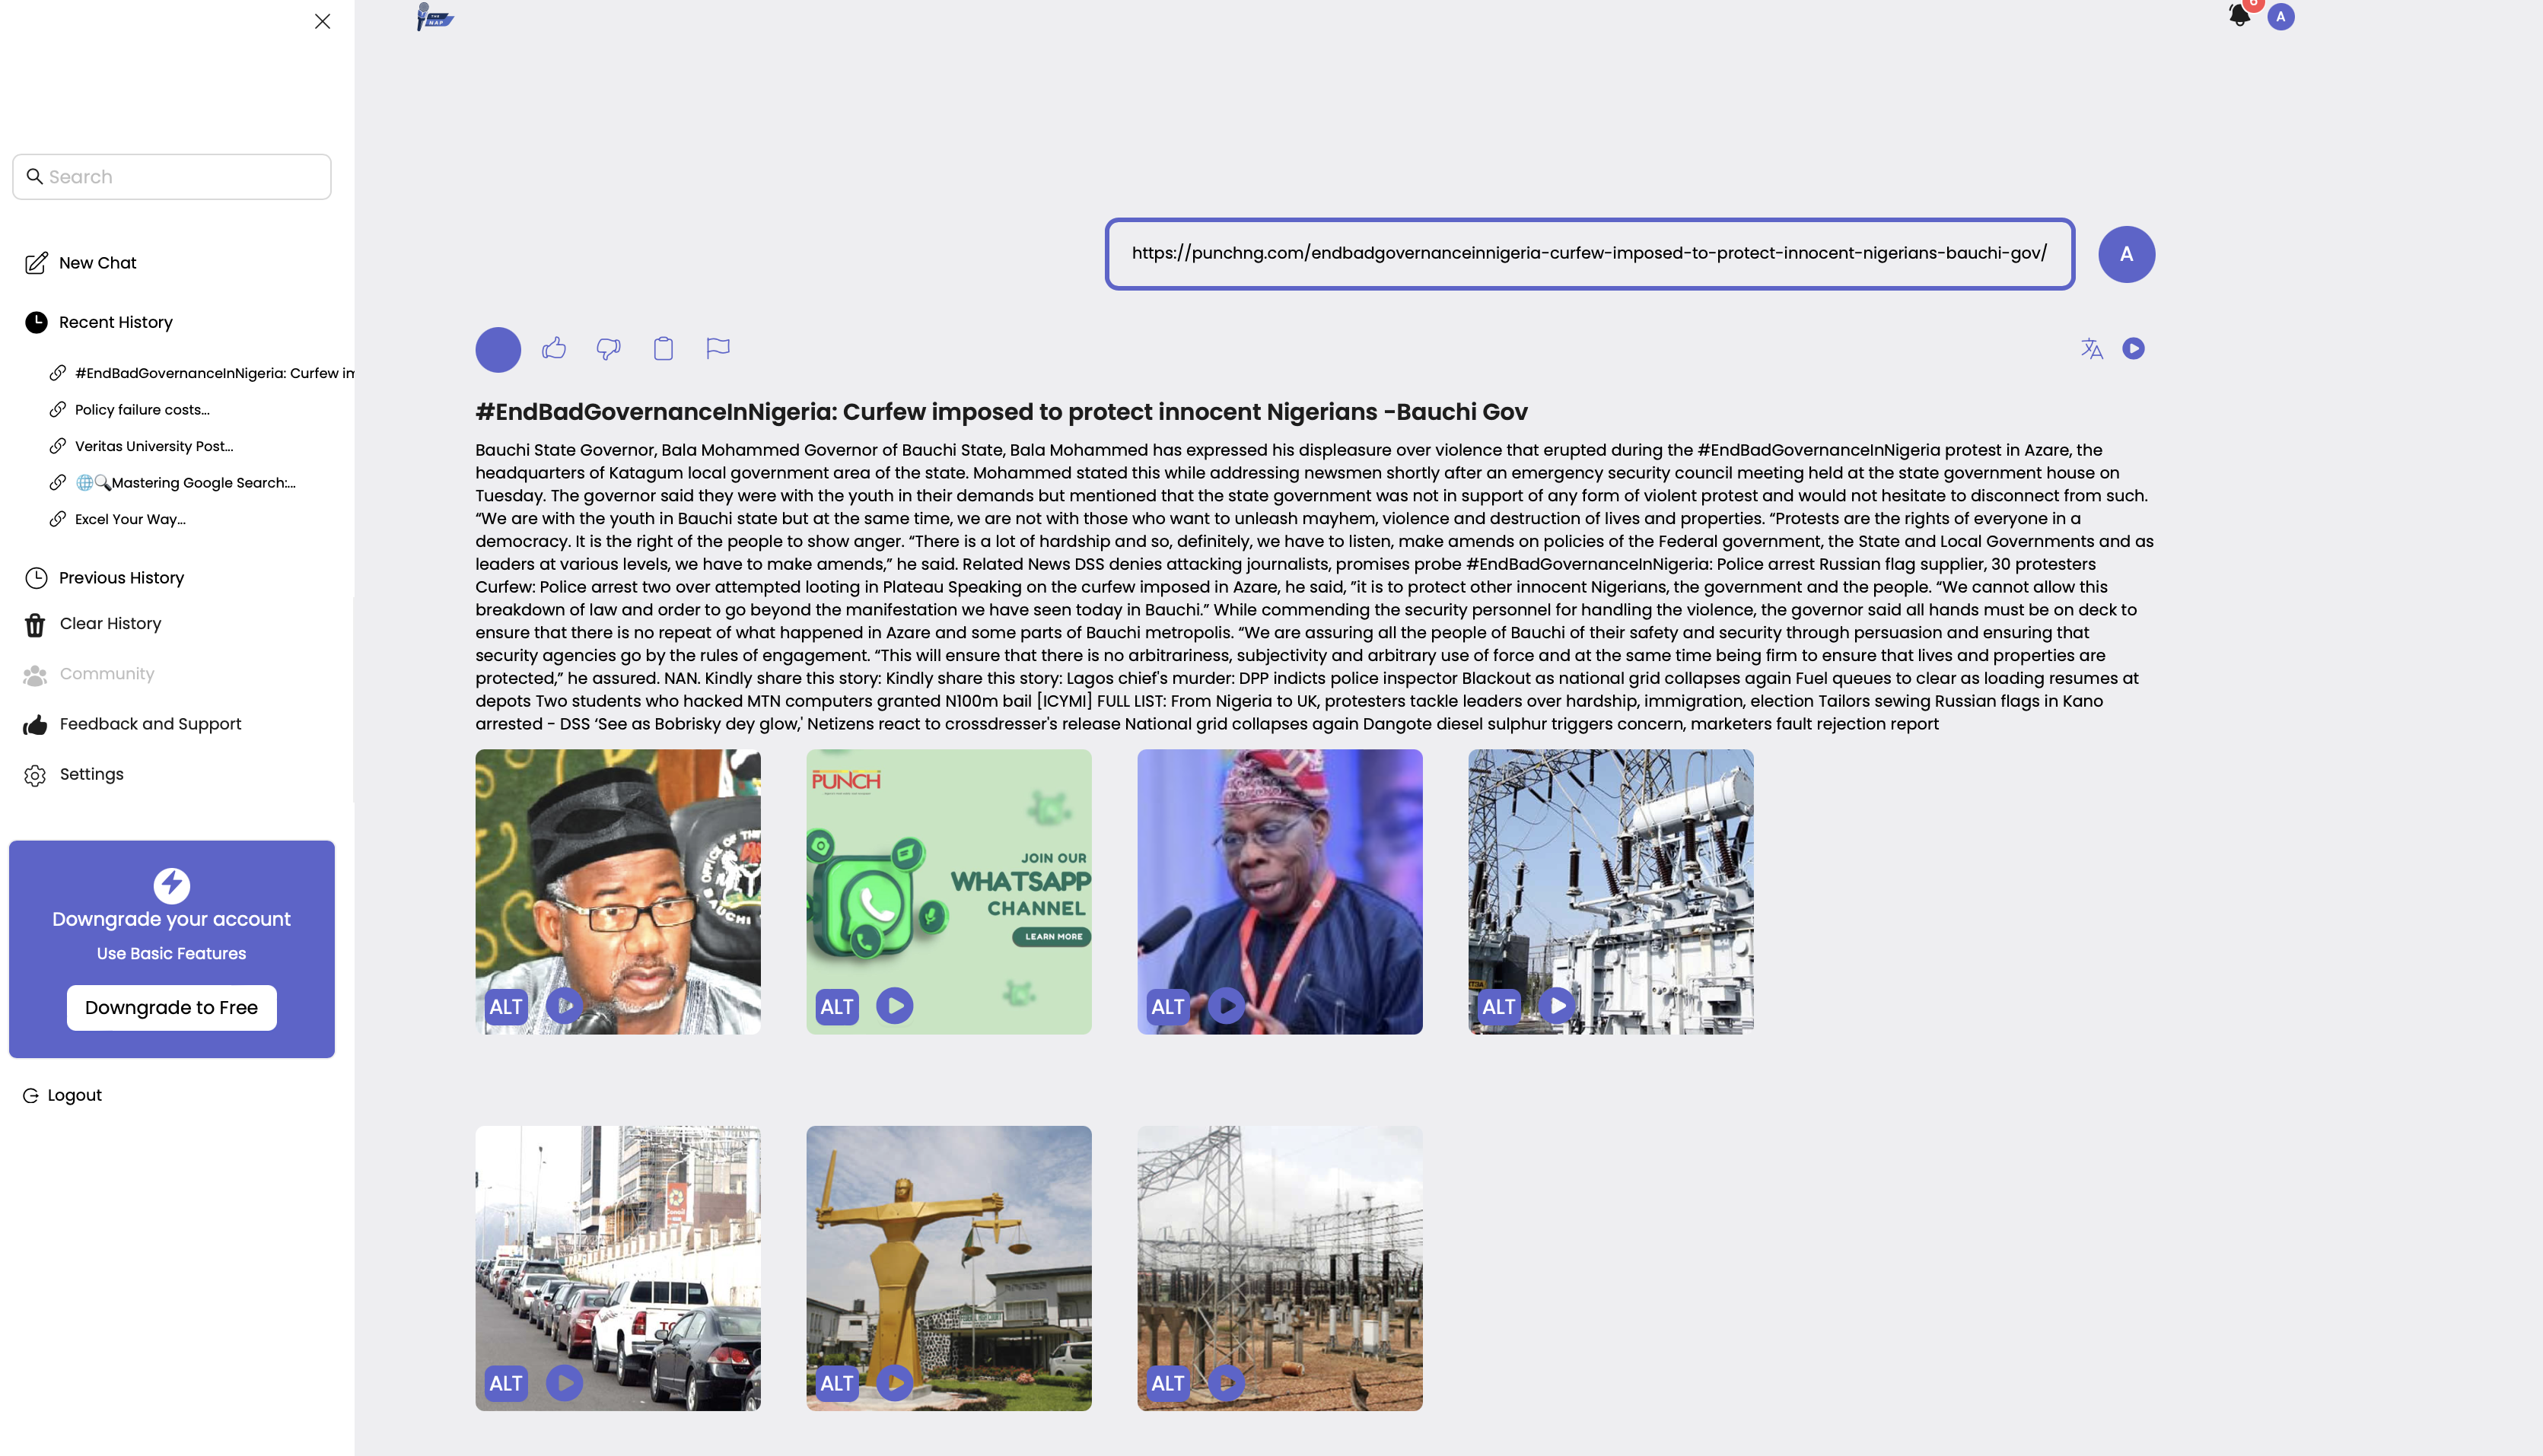The height and width of the screenshot is (1456, 2543).
Task: Open Settings from sidebar
Action: [x=91, y=774]
